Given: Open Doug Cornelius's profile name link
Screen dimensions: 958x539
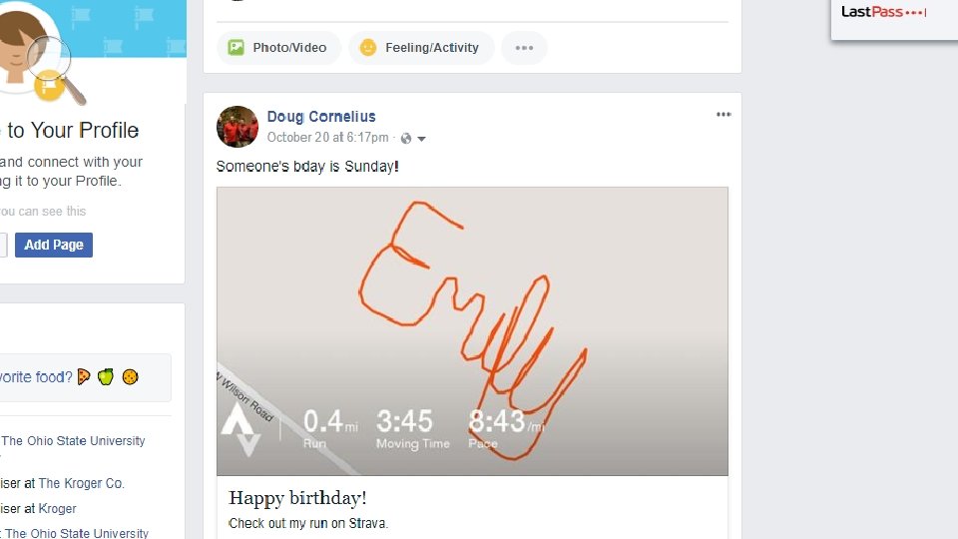Looking at the screenshot, I should tap(321, 117).
